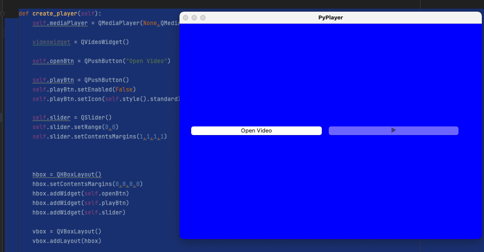
Task: Click the PyPlayer window title
Action: [x=330, y=18]
